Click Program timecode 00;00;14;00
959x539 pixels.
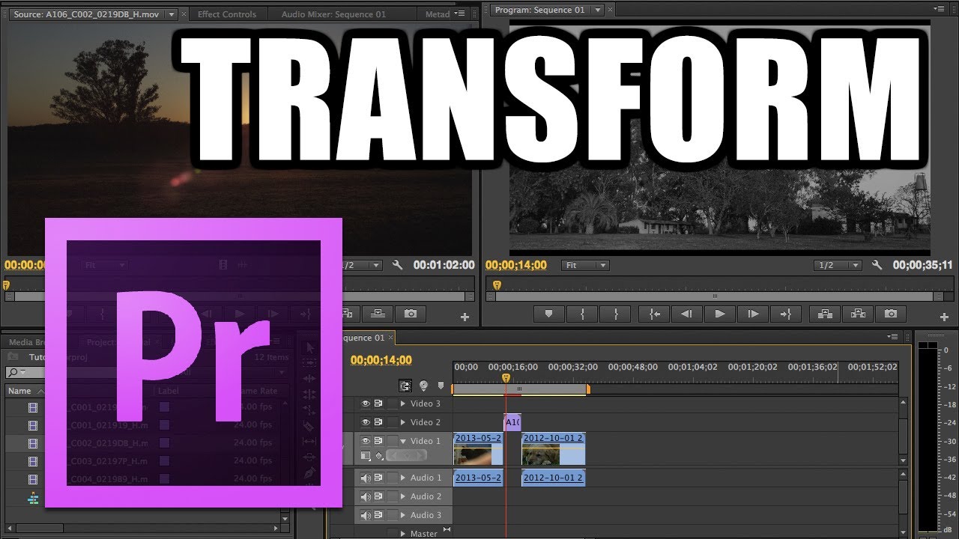pos(516,265)
